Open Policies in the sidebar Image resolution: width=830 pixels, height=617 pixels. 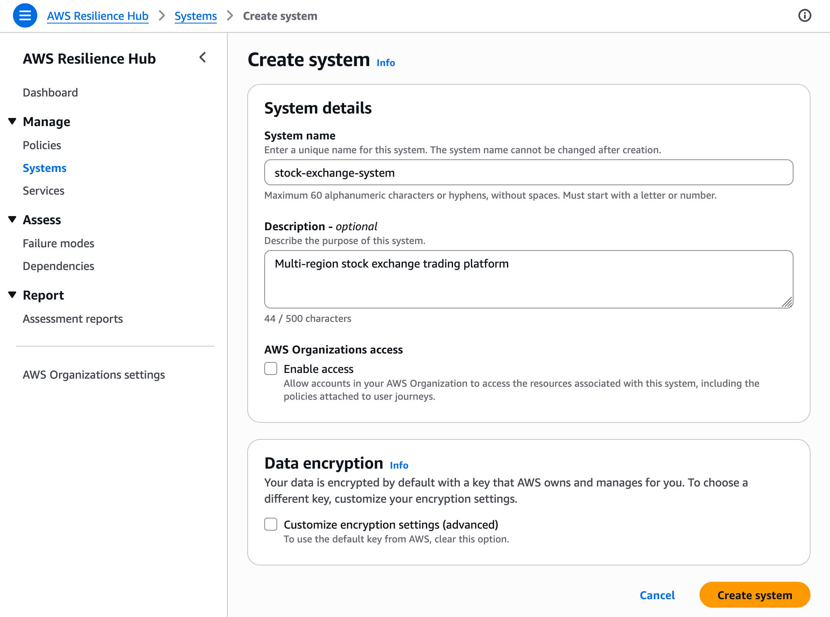click(x=42, y=145)
